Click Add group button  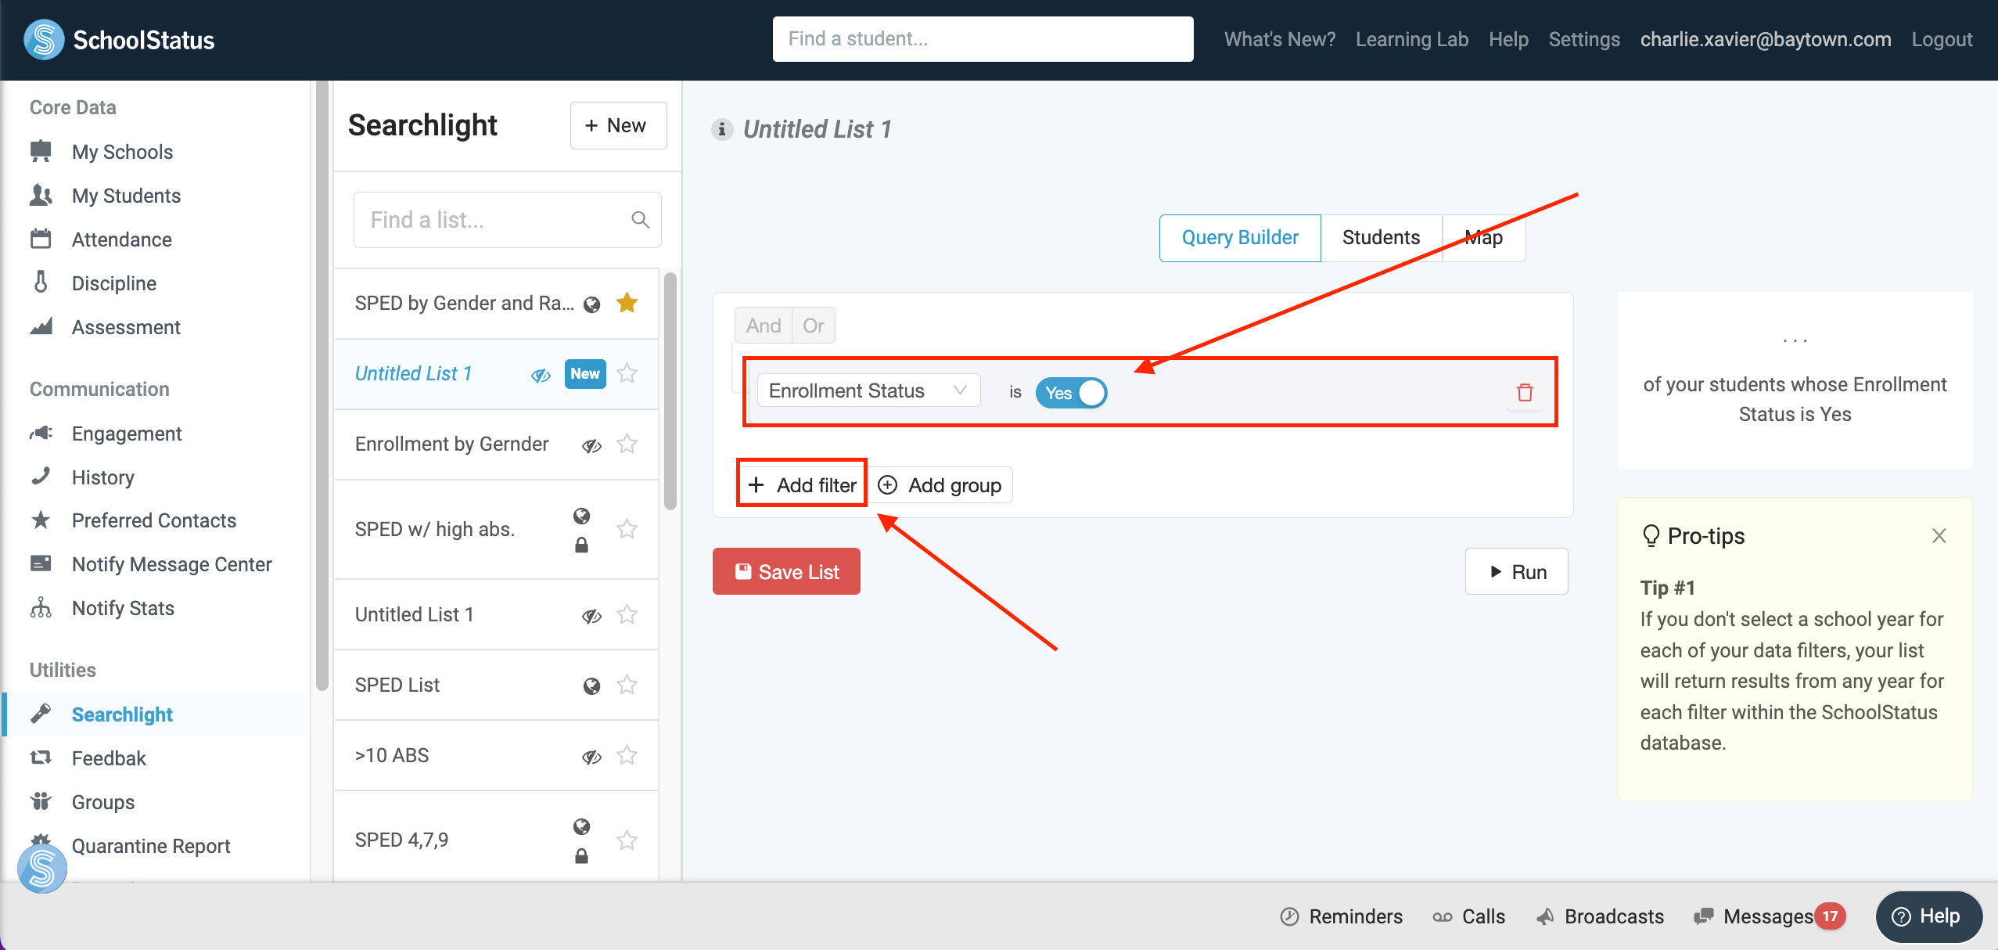(940, 485)
